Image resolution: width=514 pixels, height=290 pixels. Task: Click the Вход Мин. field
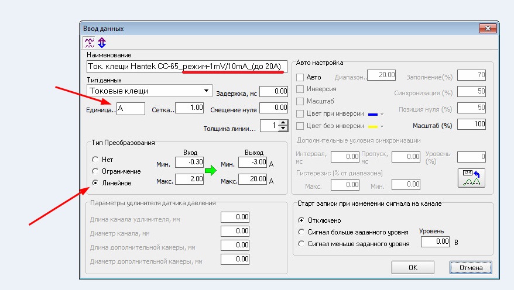point(190,162)
